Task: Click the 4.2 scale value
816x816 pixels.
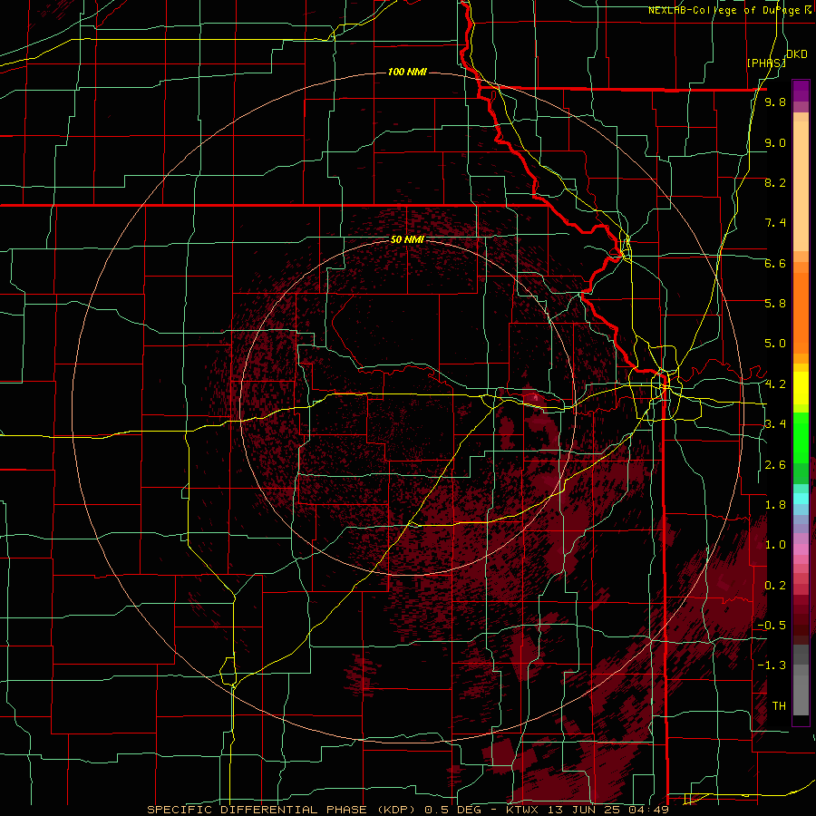Action: (775, 384)
